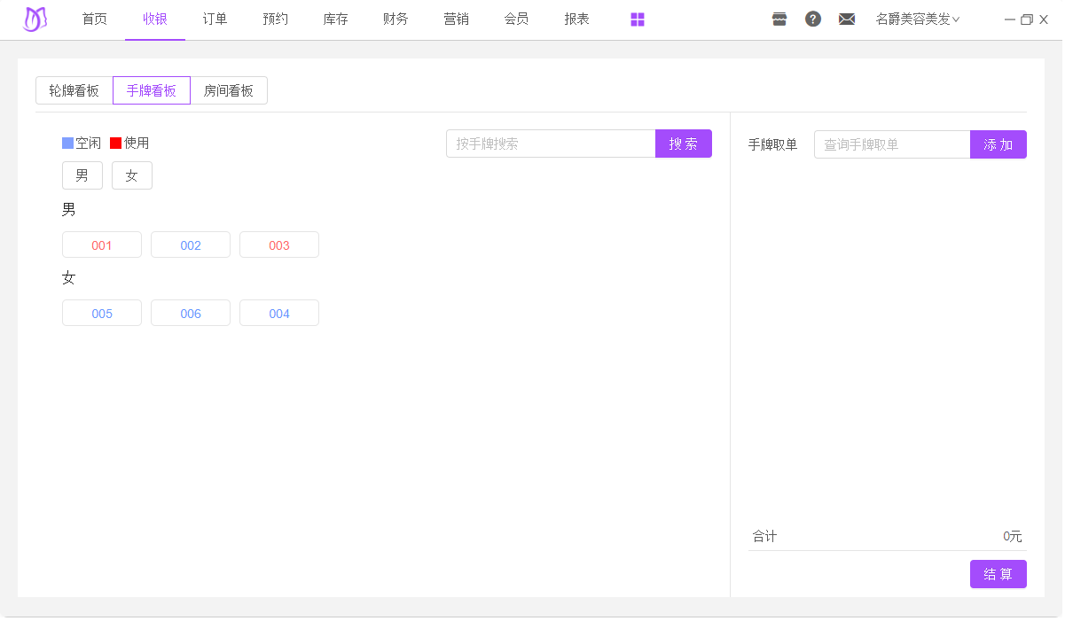
Task: Click the 搜索 button
Action: coord(683,144)
